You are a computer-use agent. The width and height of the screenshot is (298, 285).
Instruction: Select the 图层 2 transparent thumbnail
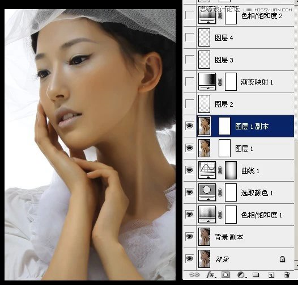tap(205, 104)
